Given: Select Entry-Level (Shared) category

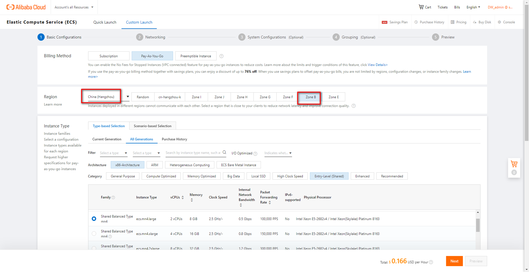Looking at the screenshot, I should pos(329,176).
